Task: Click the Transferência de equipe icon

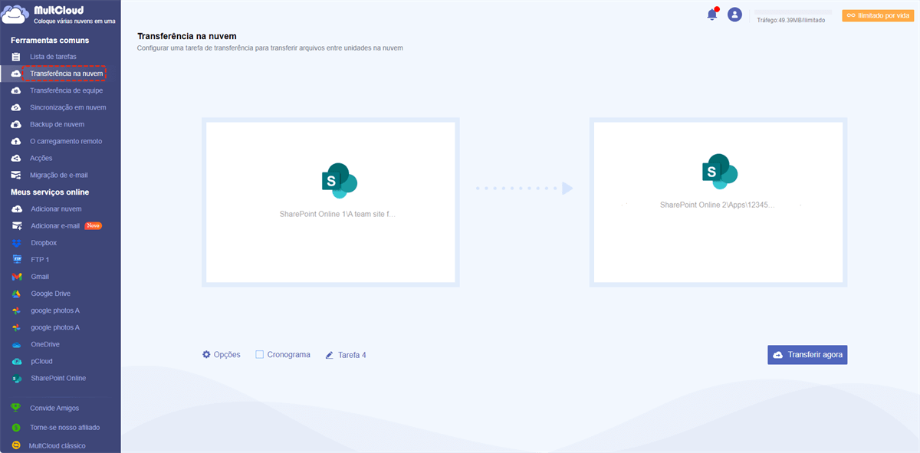Action: 16,90
